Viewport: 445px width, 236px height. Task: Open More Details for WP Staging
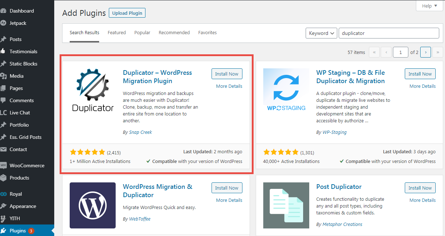[x=422, y=86]
